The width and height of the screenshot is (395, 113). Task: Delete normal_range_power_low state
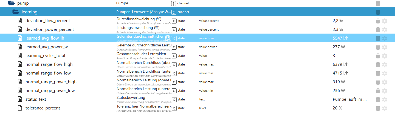click(378, 91)
